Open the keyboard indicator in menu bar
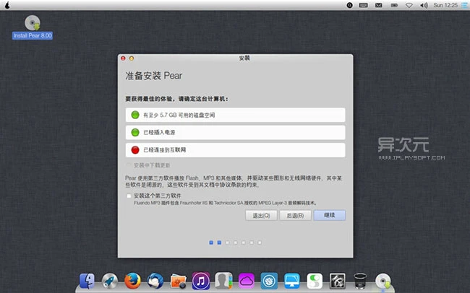470x293 pixels. [363, 5]
